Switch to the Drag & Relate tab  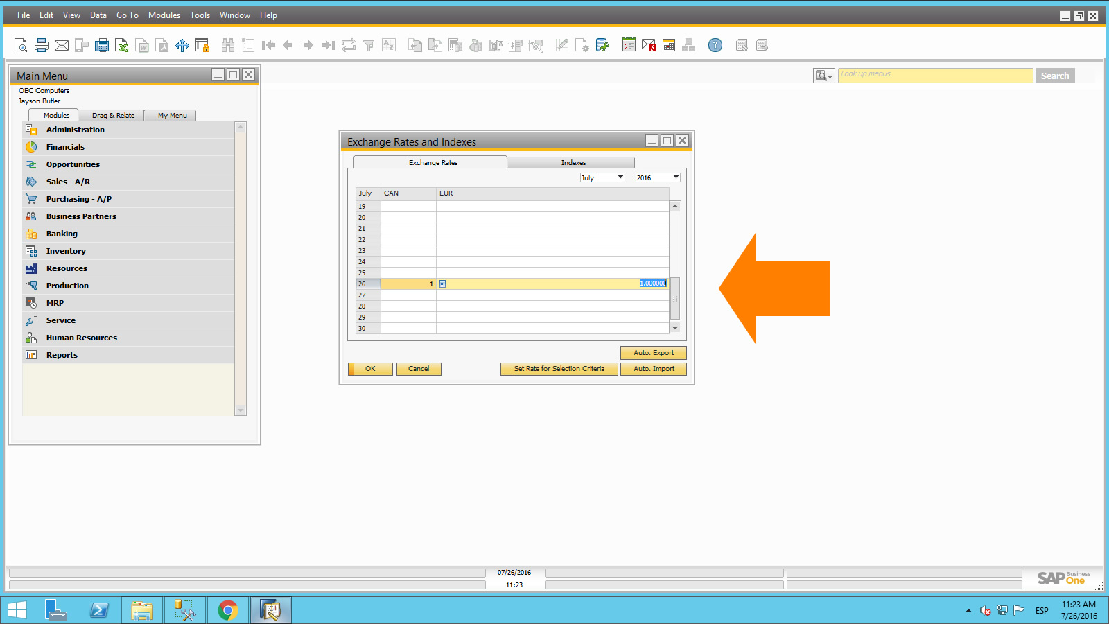click(x=113, y=116)
